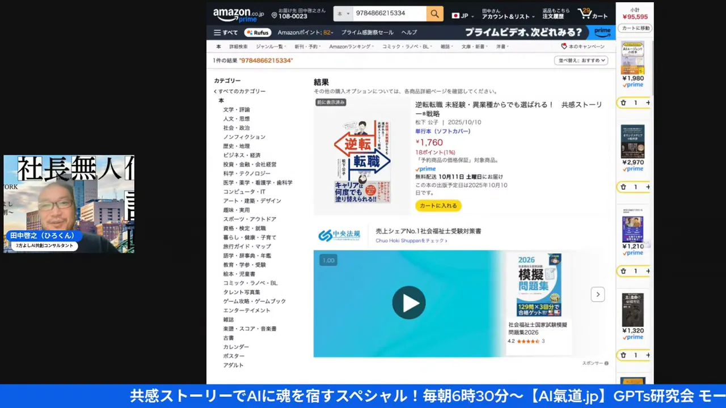
Task: Click the 中央法規 brand logo
Action: coord(339,235)
